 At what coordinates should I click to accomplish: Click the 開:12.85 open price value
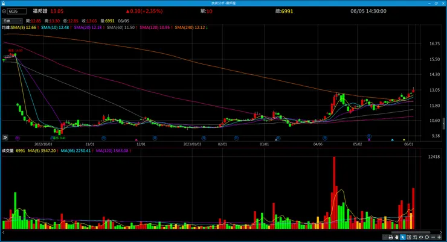pyautogui.click(x=33, y=21)
